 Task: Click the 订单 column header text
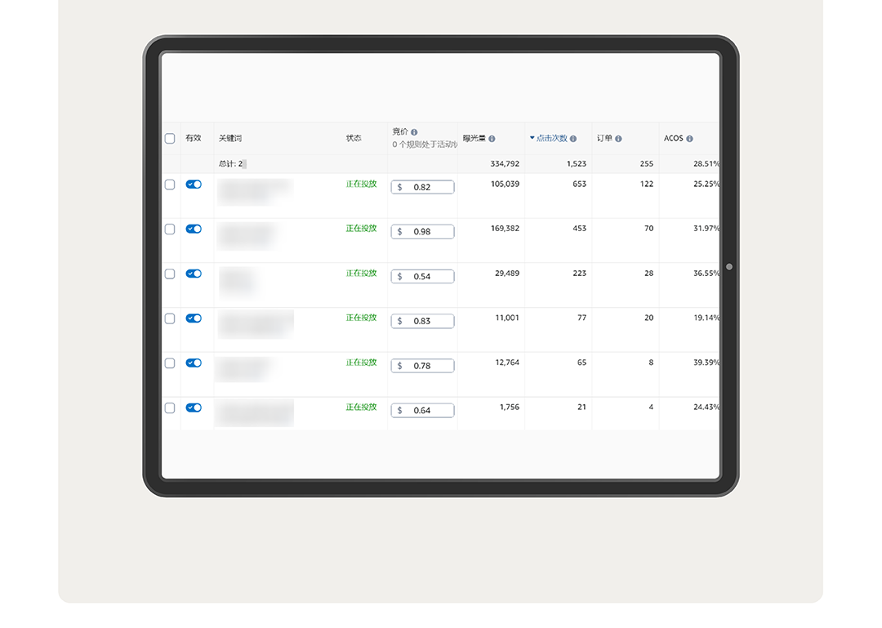604,139
